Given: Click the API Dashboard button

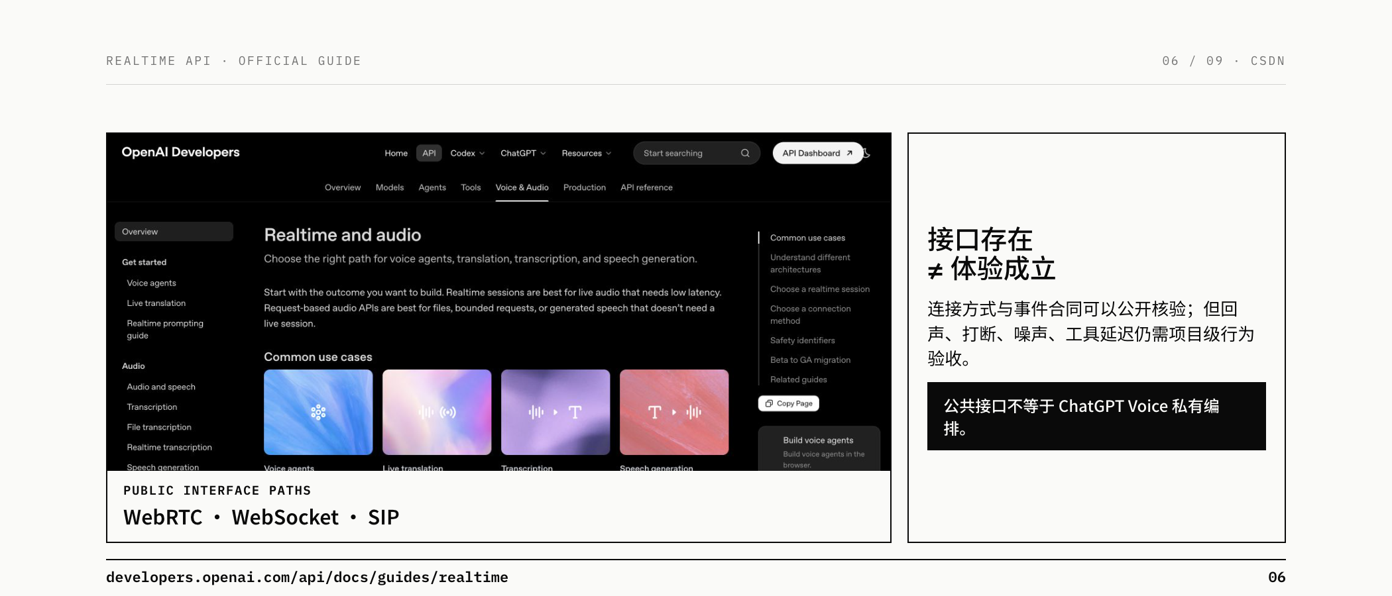Looking at the screenshot, I should pos(818,153).
